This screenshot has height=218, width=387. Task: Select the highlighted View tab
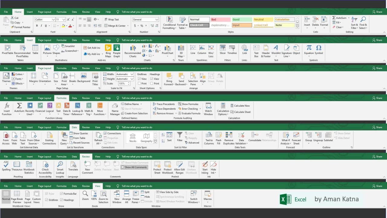(x=98, y=186)
